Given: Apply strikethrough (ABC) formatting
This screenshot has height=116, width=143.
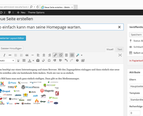Looking at the screenshot, I should point(10,55).
